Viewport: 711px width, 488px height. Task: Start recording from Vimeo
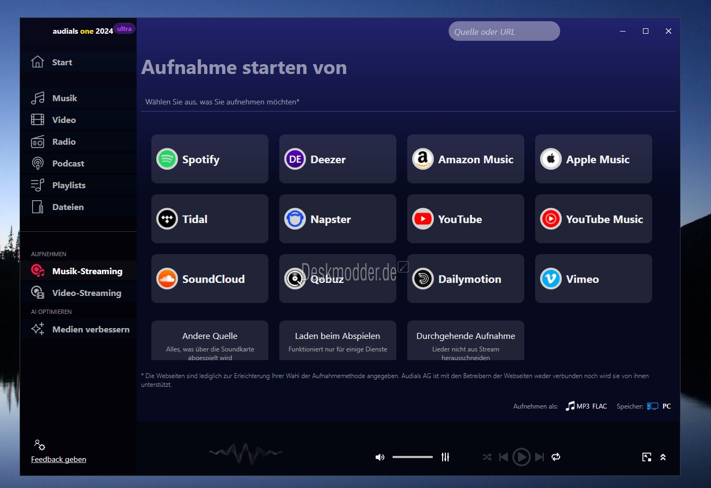coord(593,279)
